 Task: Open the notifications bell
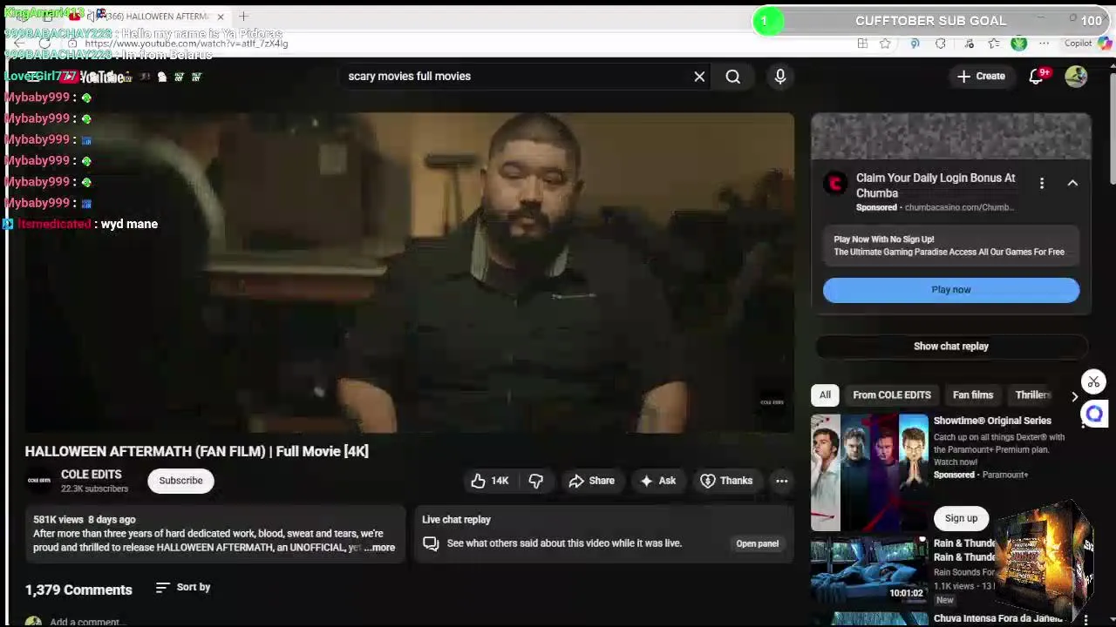point(1037,77)
